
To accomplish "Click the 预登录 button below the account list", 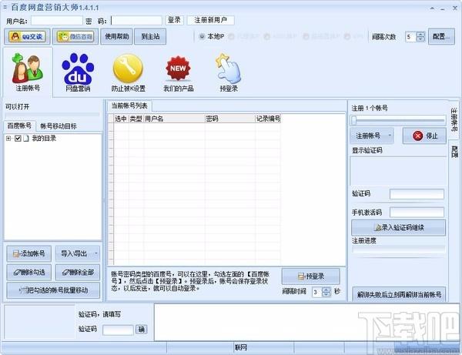I will tap(311, 276).
